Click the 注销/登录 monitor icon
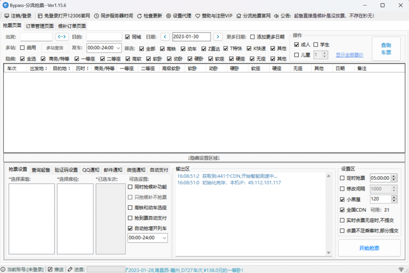Screen dimensions: 409x273 [x=7, y=16]
